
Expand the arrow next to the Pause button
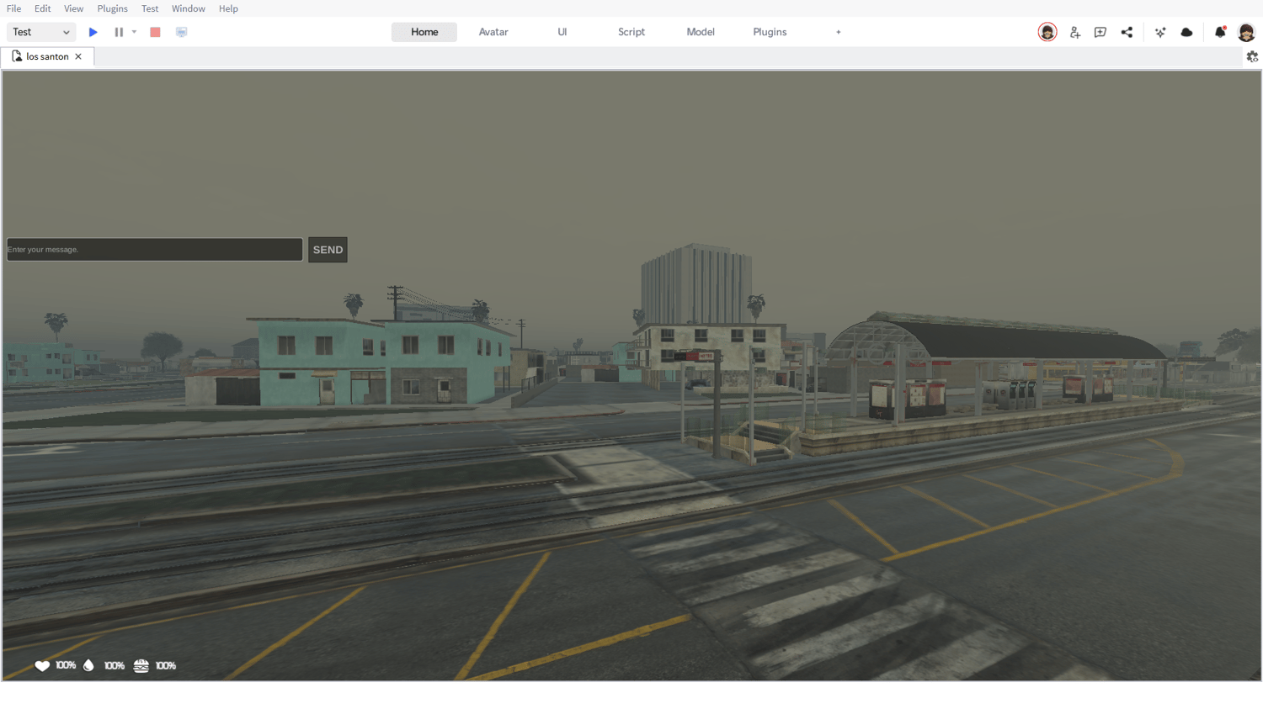pos(134,32)
